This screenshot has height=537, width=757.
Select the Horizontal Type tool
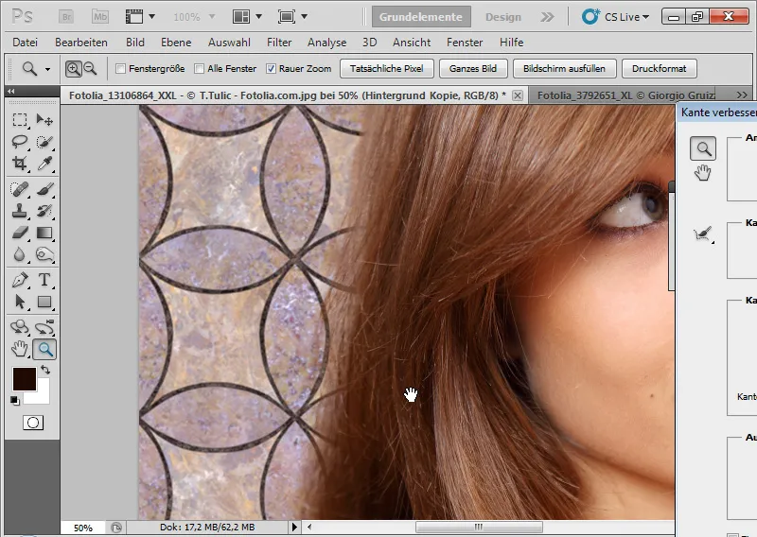44,280
